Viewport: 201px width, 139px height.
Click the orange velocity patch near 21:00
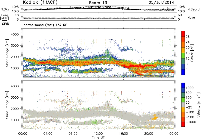pyautogui.click(x=155, y=117)
